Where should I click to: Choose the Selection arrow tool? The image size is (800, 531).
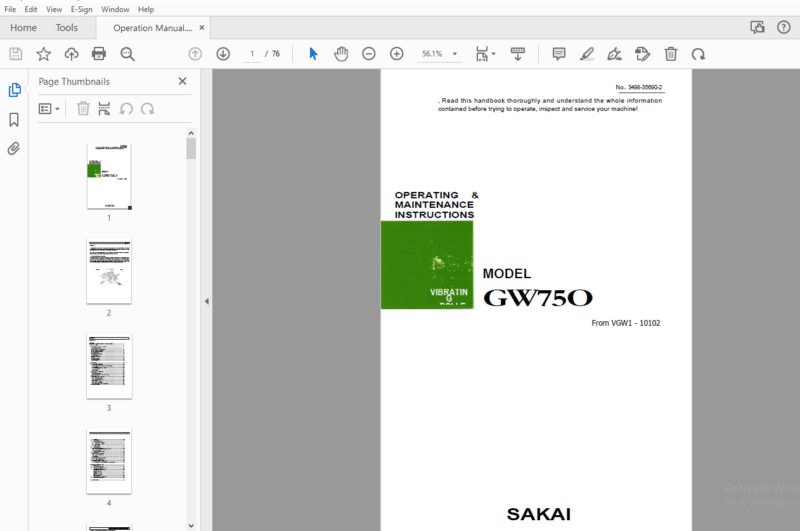click(313, 54)
